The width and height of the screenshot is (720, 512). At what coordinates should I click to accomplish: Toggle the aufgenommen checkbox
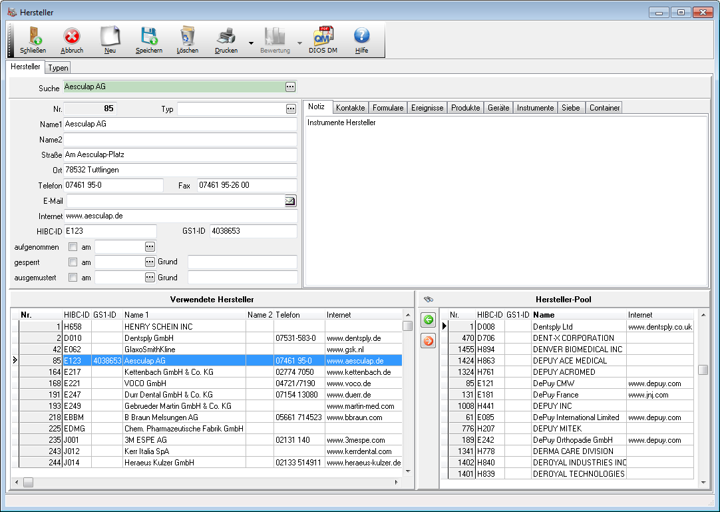(73, 247)
